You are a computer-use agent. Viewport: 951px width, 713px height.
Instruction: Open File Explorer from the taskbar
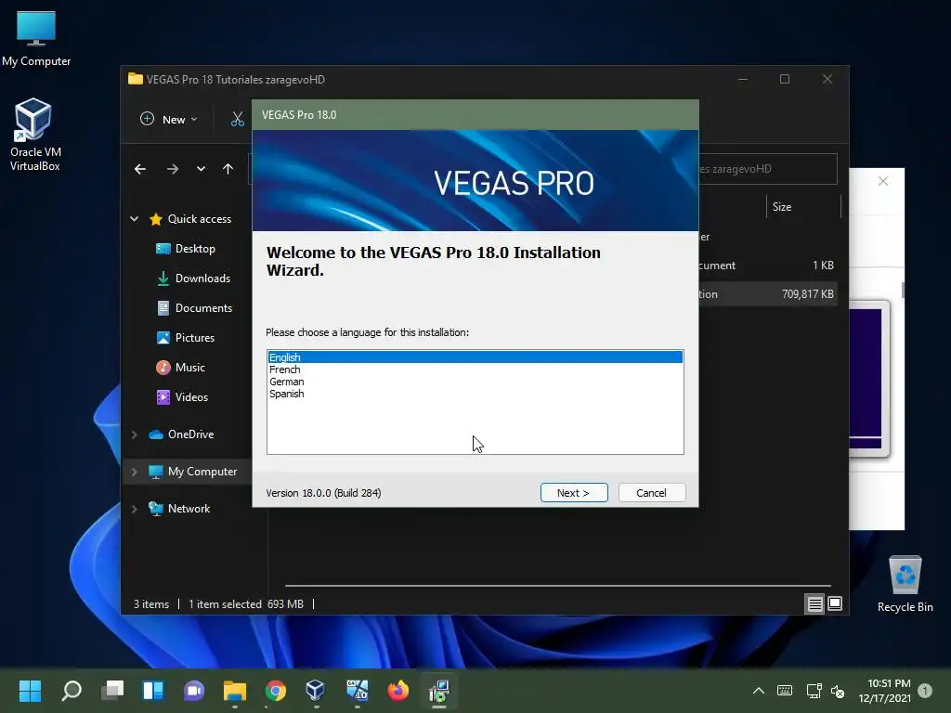(235, 691)
